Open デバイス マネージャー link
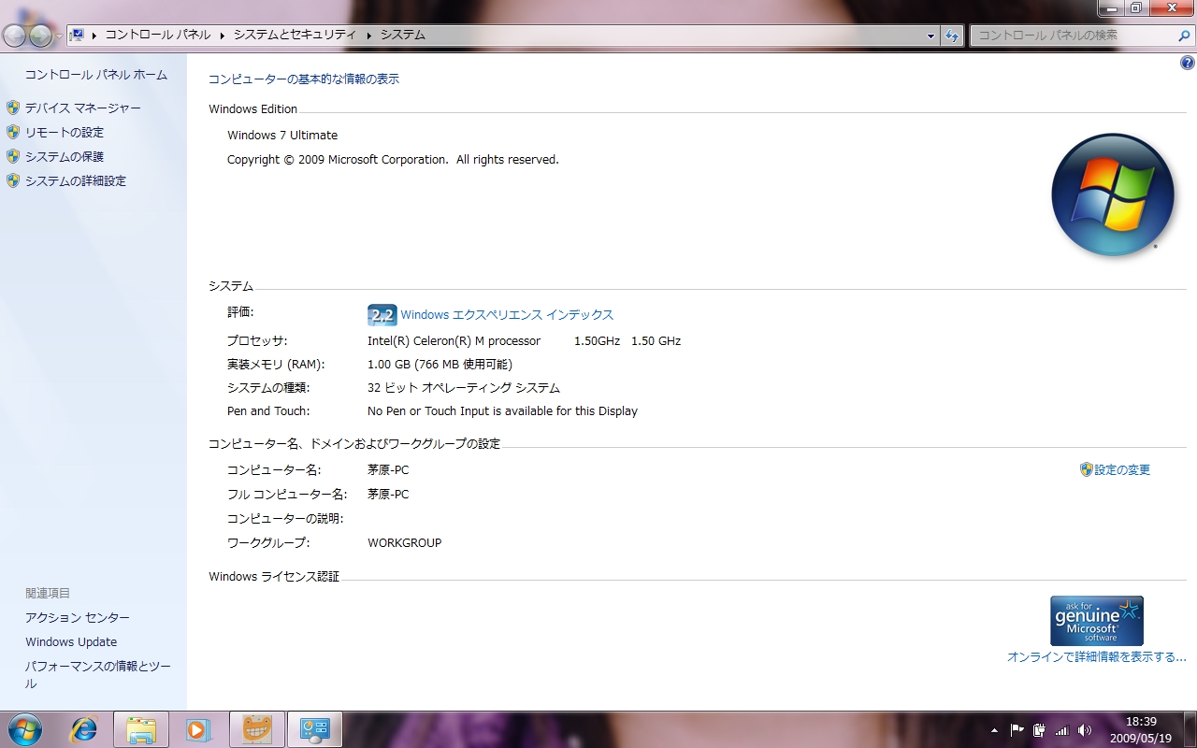The image size is (1197, 748). (83, 108)
